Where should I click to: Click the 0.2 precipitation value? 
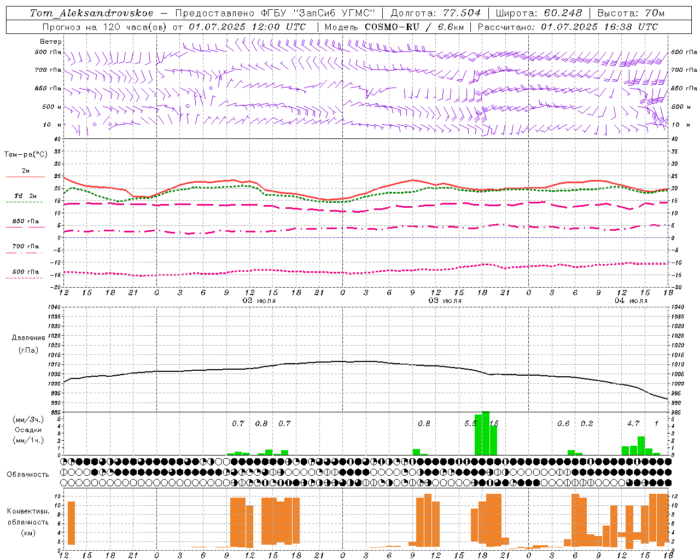[587, 423]
